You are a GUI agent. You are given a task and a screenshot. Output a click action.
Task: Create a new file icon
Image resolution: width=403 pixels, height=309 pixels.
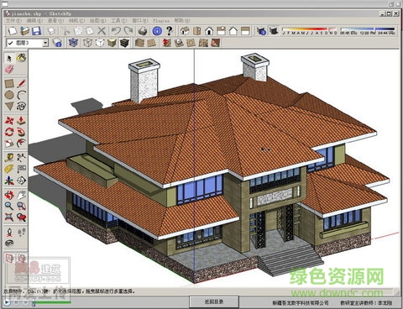click(x=13, y=31)
